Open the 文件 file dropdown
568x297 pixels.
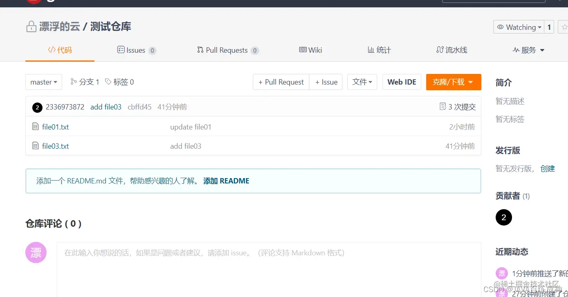pos(362,82)
